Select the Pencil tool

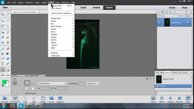point(8,64)
